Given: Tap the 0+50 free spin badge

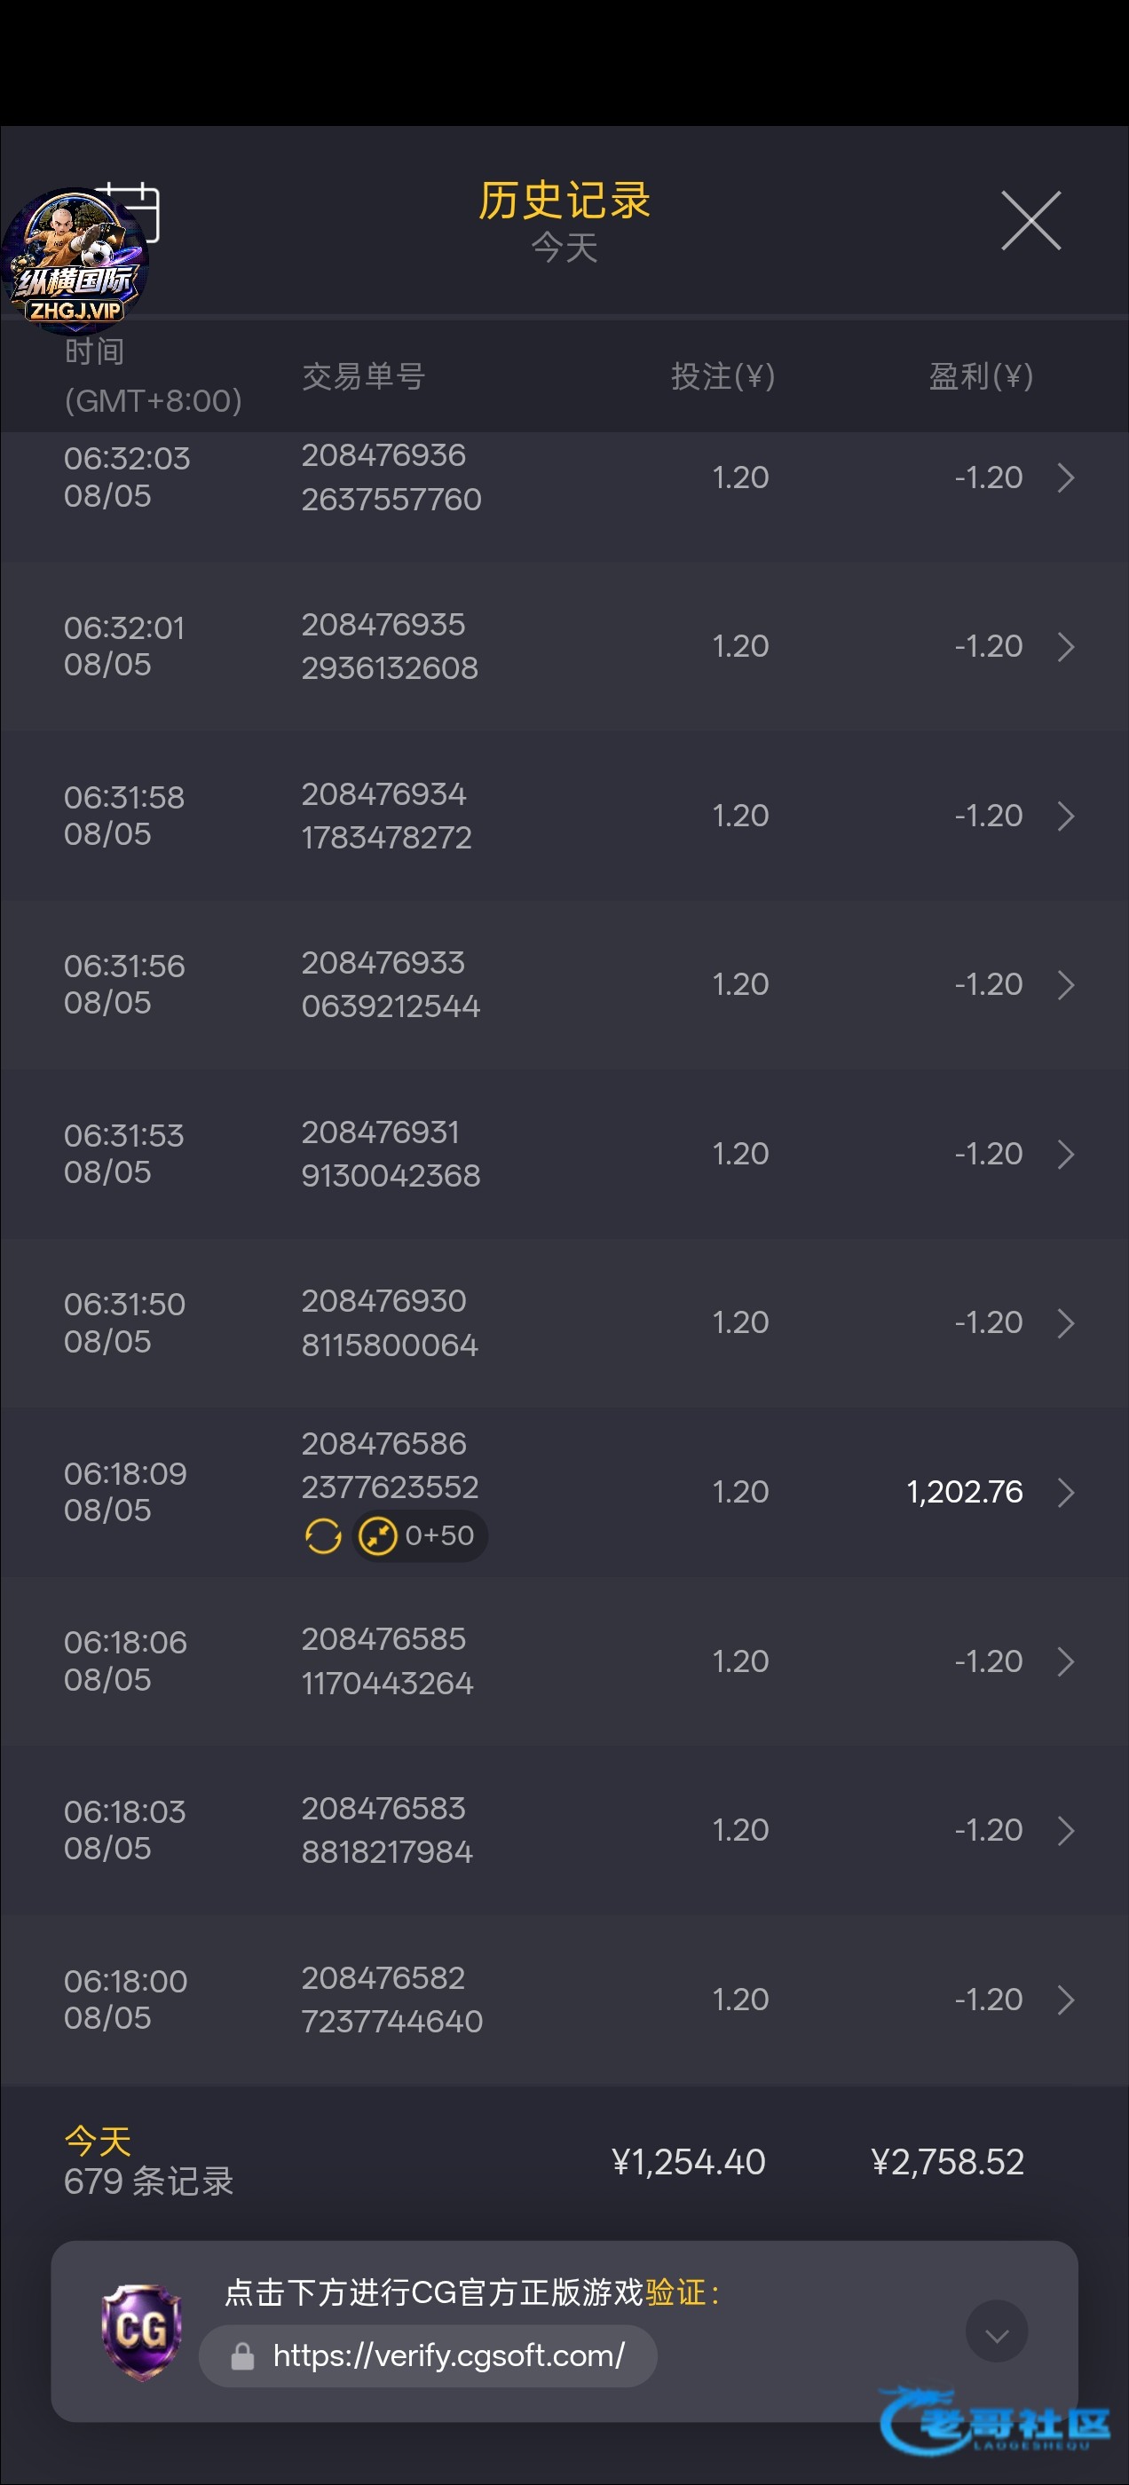Looking at the screenshot, I should point(421,1535).
